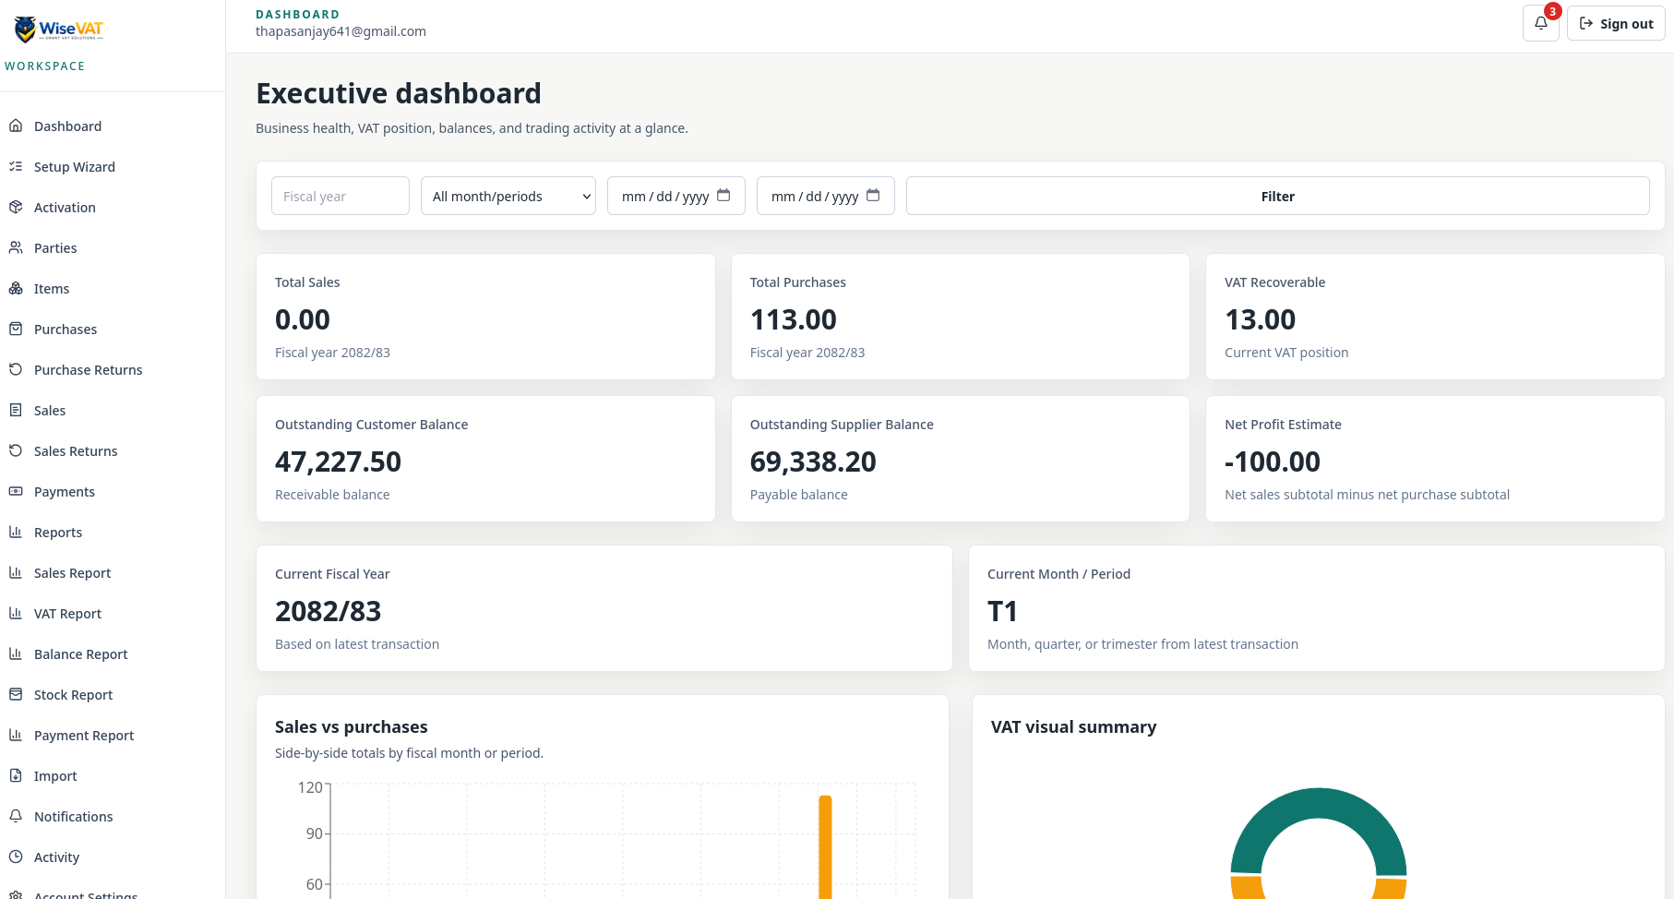Viewport: 1674px width, 899px height.
Task: Click the Items cubes icon
Action: click(x=16, y=288)
